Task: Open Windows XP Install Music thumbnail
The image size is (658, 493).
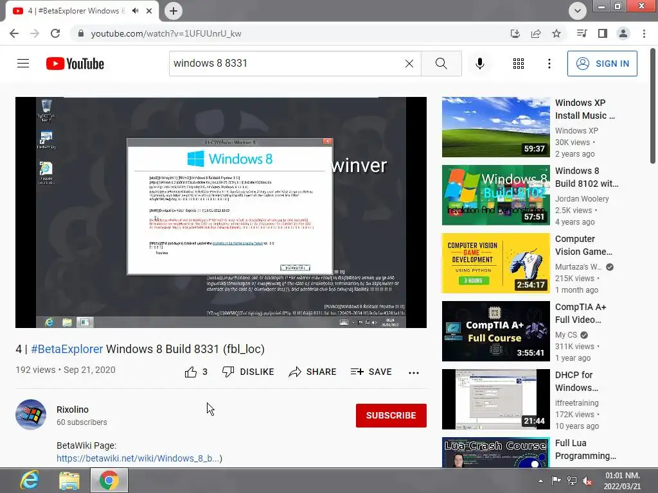Action: point(495,127)
